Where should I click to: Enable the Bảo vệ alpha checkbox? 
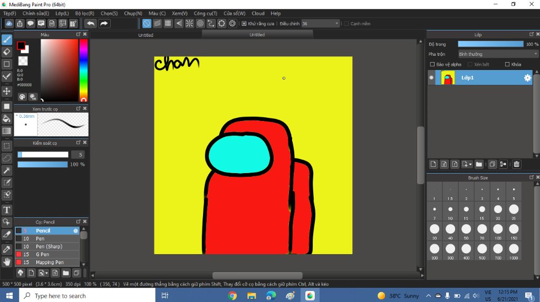pyautogui.click(x=432, y=64)
